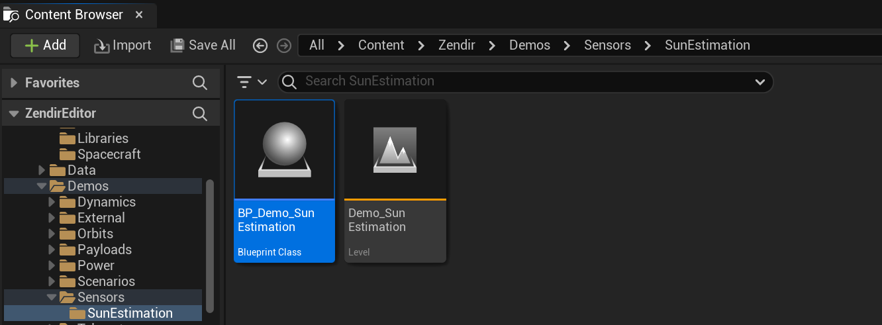Click the Save All button
The height and width of the screenshot is (325, 882).
203,45
